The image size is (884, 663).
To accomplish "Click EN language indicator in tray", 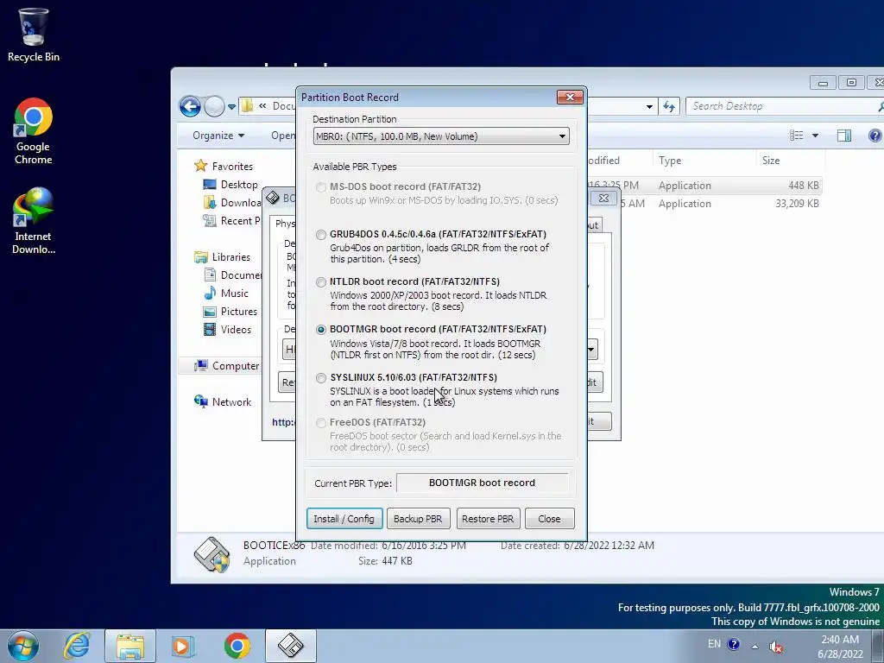I will point(714,644).
